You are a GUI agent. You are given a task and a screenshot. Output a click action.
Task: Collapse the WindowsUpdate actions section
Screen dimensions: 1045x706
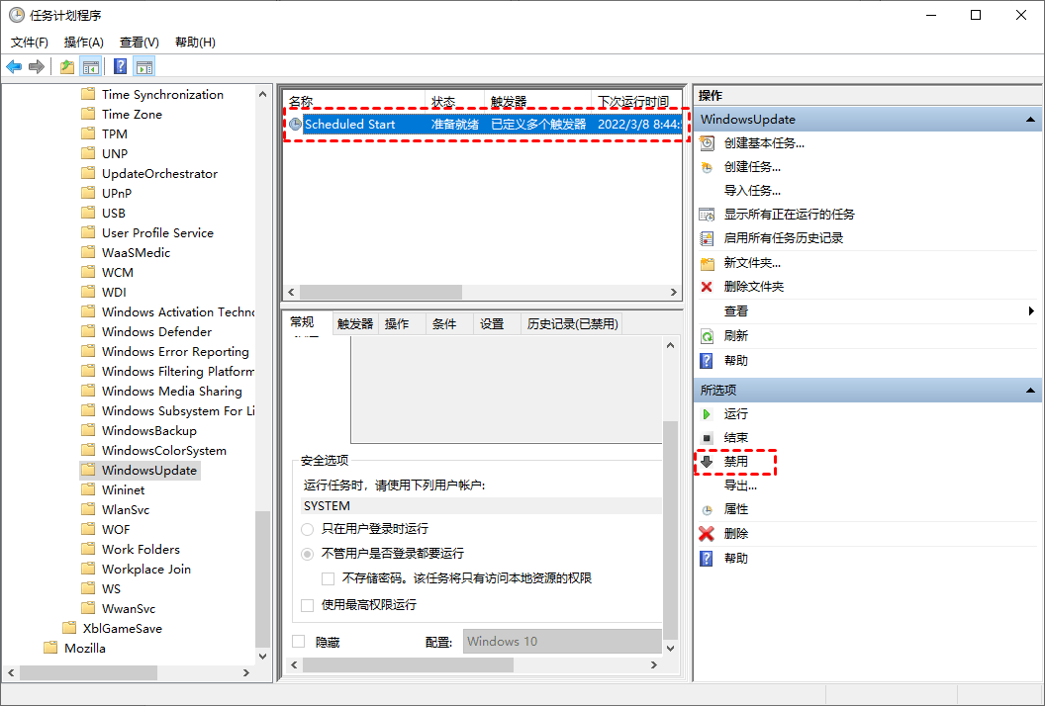pos(1030,120)
